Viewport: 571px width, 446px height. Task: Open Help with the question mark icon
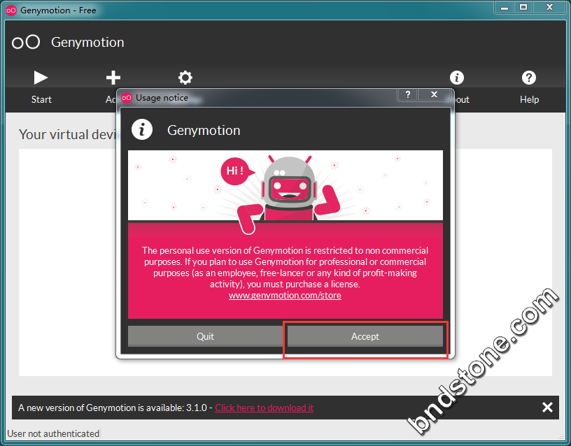tap(529, 78)
